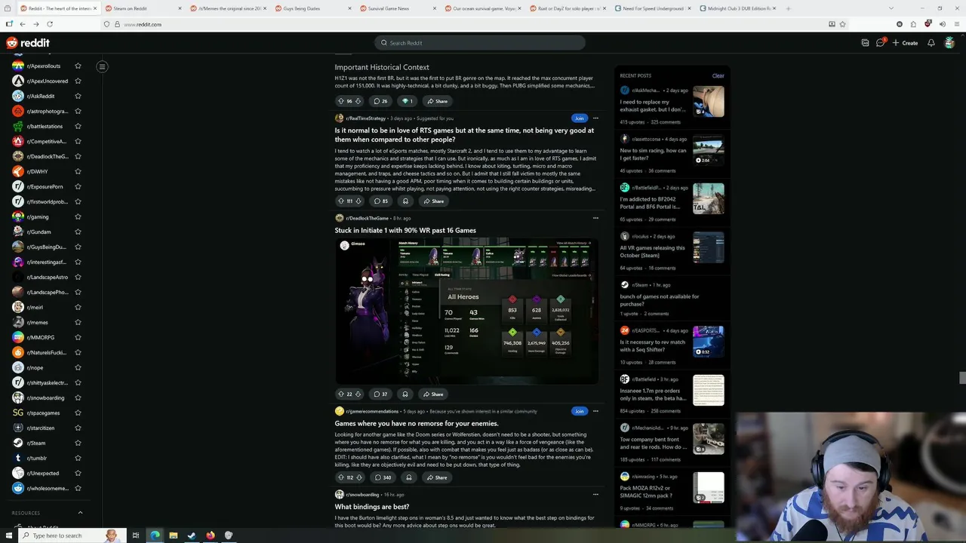The width and height of the screenshot is (966, 543).
Task: Open more options for r/RealTimeStrategy post
Action: coord(595,118)
